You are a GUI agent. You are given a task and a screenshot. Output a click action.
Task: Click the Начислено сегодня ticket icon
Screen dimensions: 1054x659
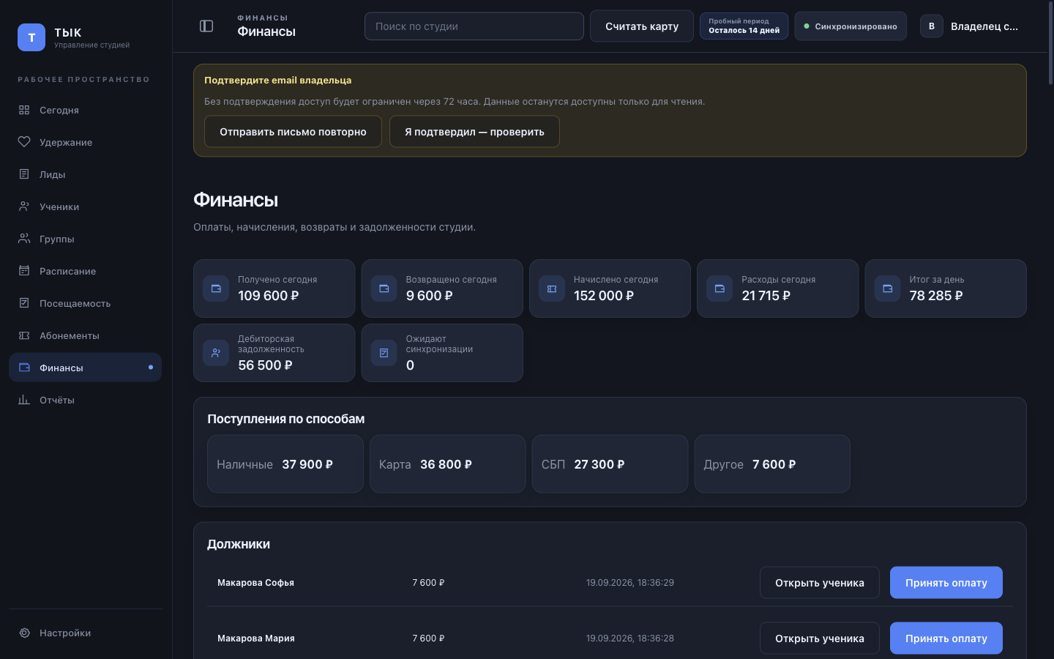pos(552,288)
